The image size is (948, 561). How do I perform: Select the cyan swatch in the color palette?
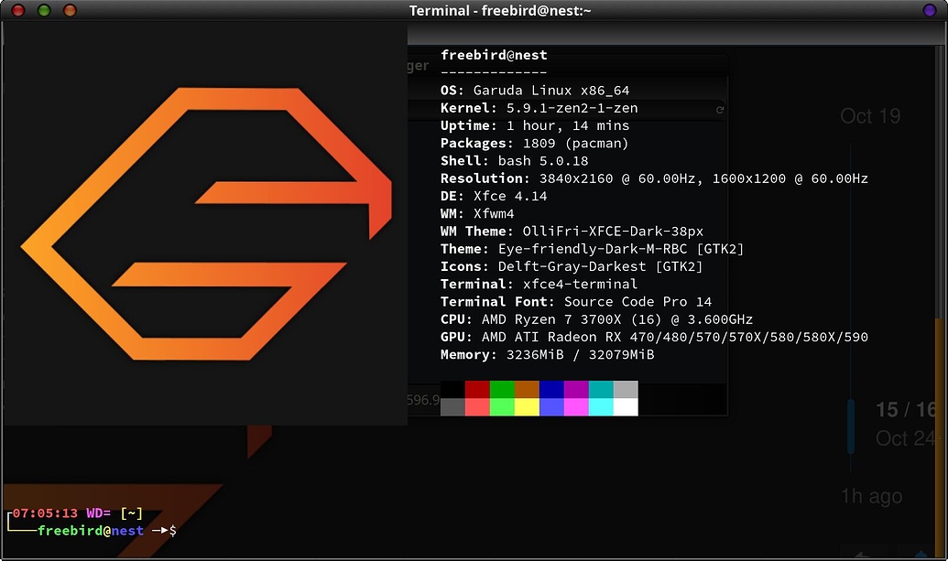tap(603, 407)
